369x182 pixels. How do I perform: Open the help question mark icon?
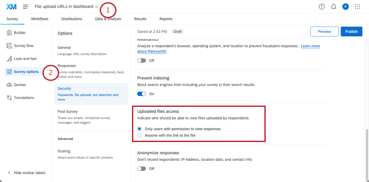pos(321,7)
